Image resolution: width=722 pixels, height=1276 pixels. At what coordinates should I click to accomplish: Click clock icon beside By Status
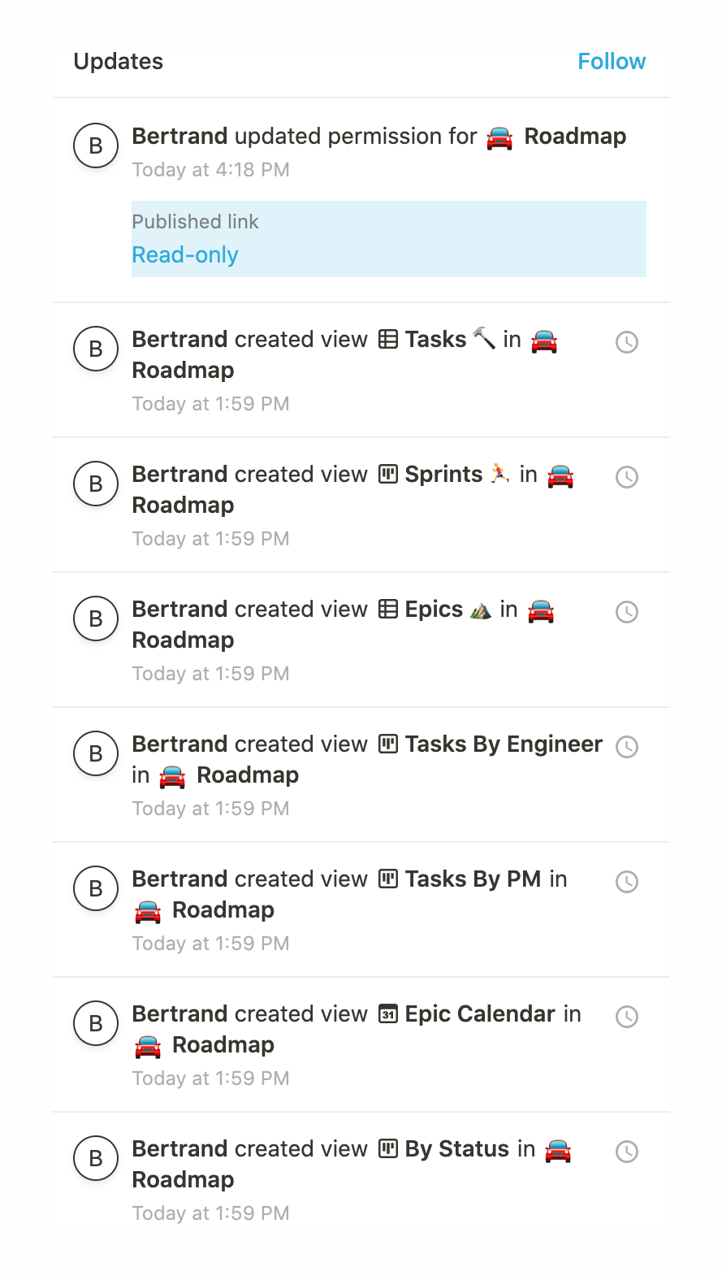[x=627, y=1152]
